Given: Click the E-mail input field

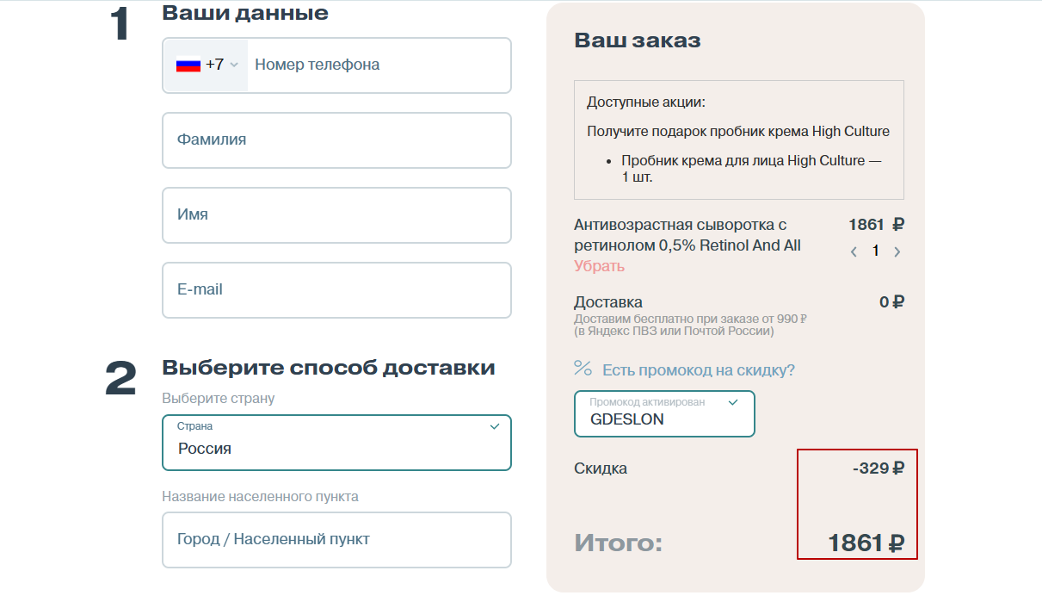Looking at the screenshot, I should click(x=336, y=289).
